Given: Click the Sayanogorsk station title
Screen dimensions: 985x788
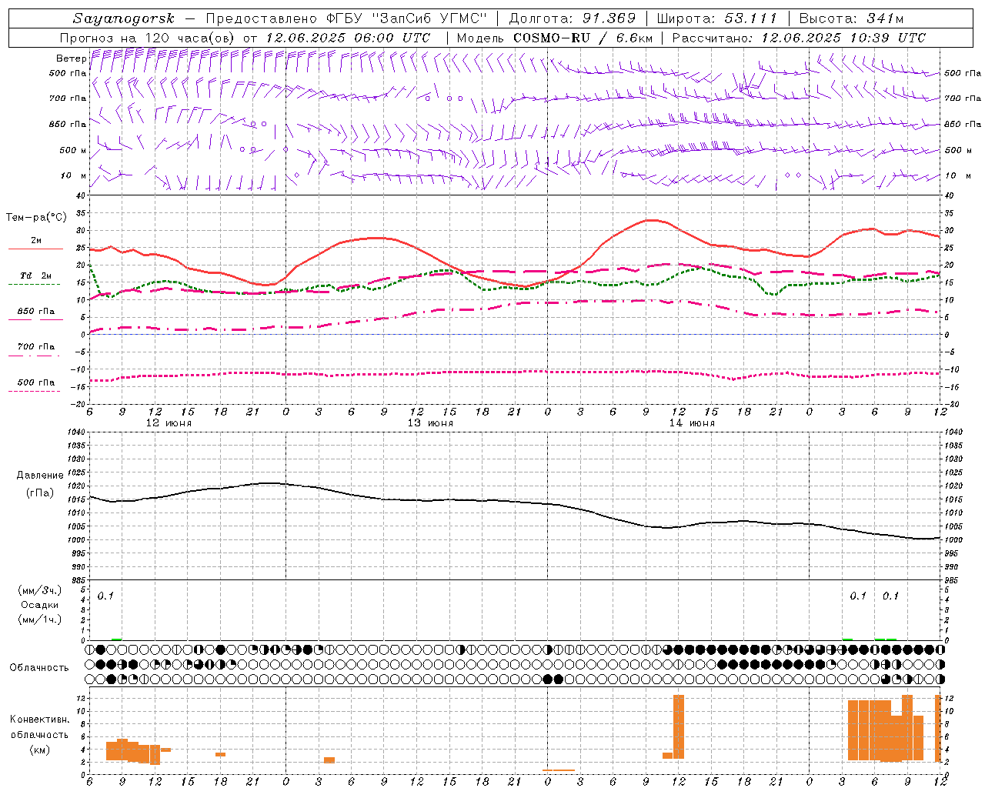Looking at the screenshot, I should click(124, 18).
